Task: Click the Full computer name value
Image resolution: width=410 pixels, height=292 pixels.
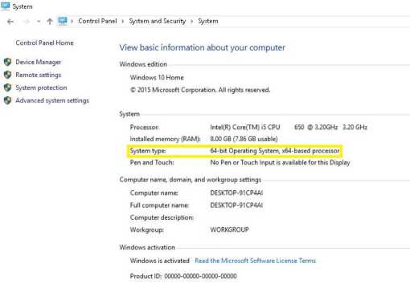Action: (236, 205)
